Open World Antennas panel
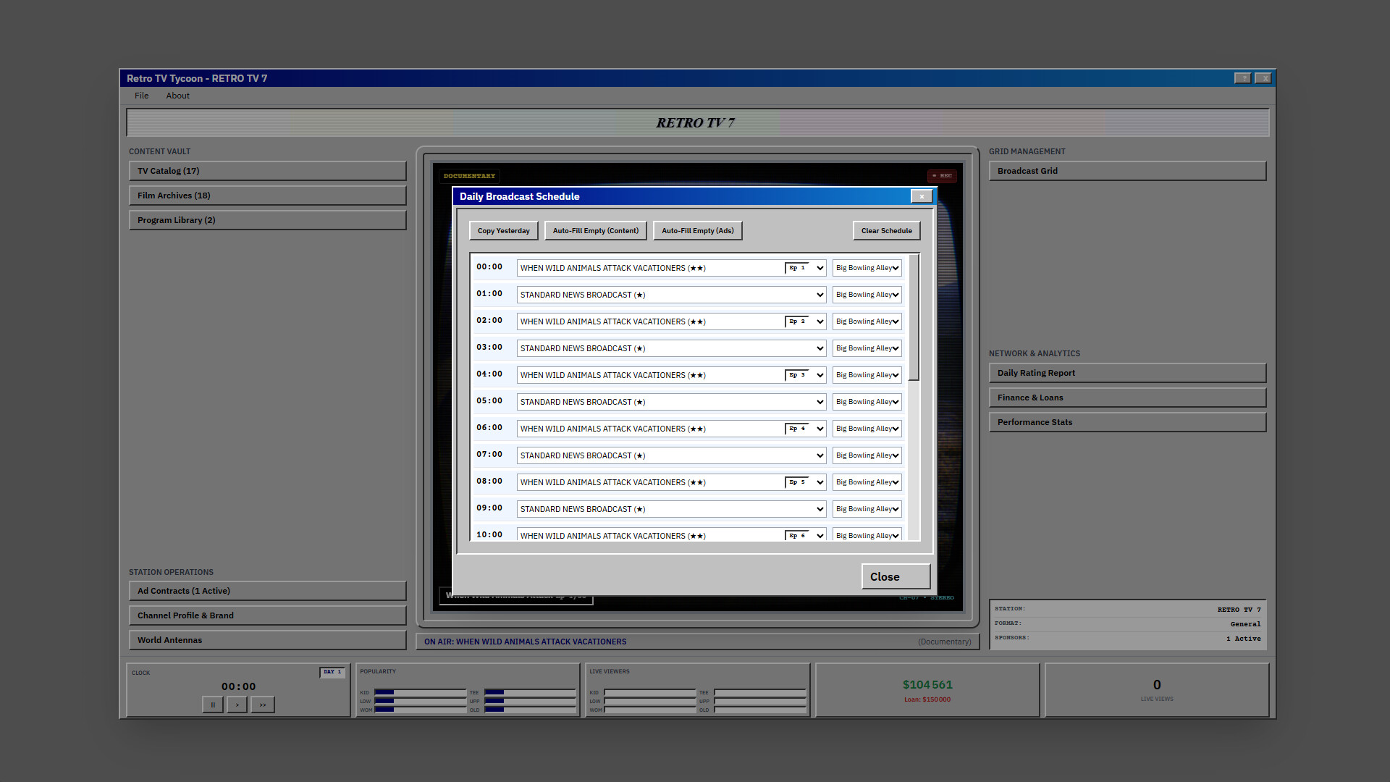 (268, 640)
